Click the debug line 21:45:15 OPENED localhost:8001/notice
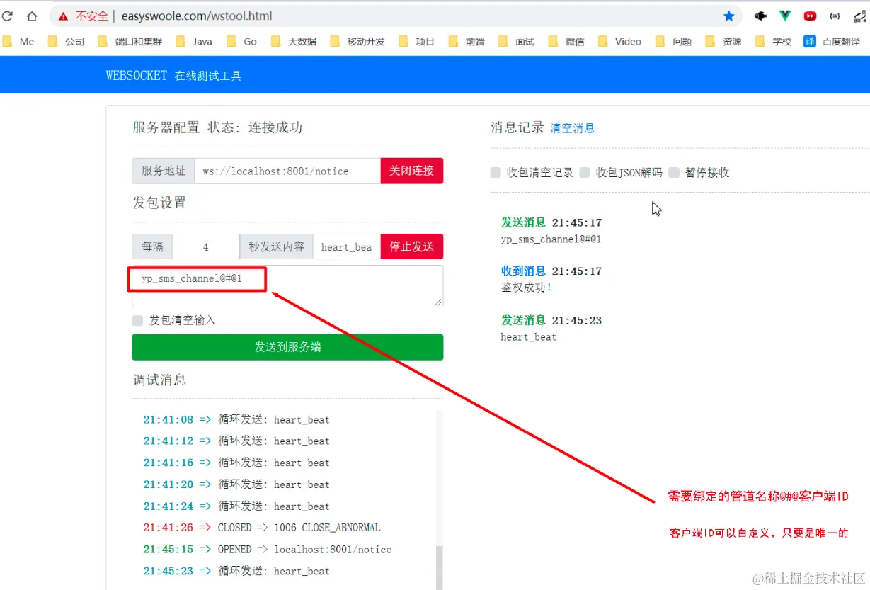 click(x=268, y=549)
